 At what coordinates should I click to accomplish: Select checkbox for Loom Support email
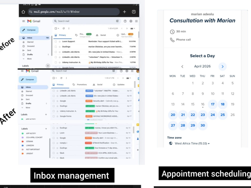(x=56, y=42)
